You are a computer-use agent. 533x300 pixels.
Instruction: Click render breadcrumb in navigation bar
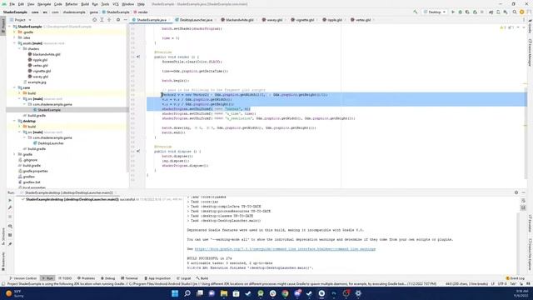coord(141,12)
